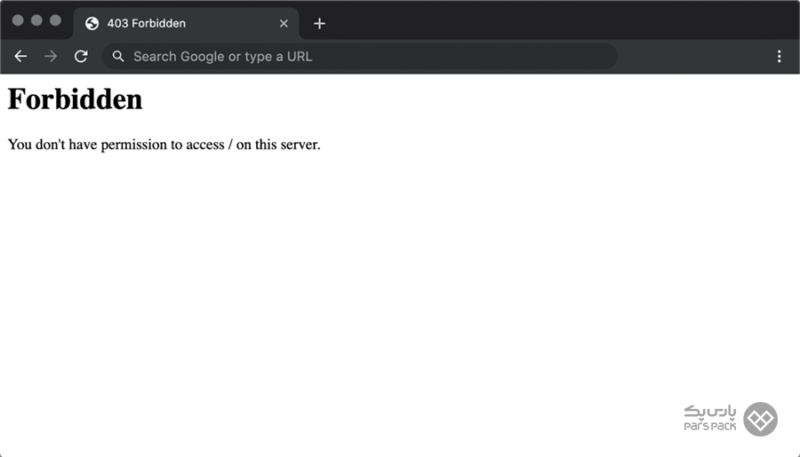Click the globe favicon on the tab
The height and width of the screenshot is (457, 800).
92,24
